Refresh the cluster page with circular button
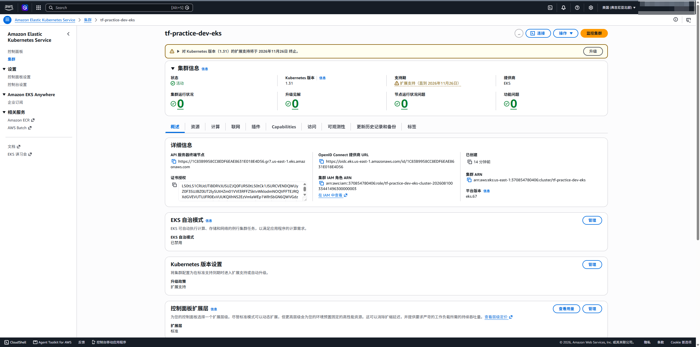The image size is (700, 347). tap(519, 33)
